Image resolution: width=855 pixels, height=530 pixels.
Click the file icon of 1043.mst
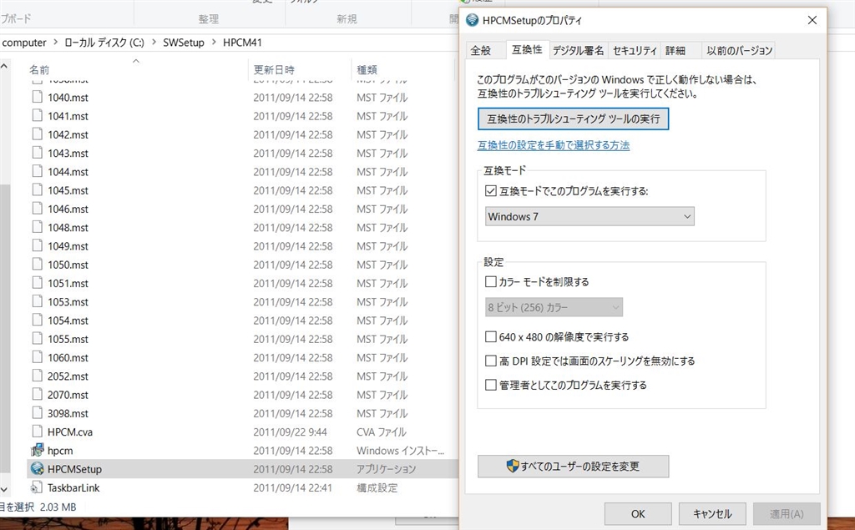37,153
